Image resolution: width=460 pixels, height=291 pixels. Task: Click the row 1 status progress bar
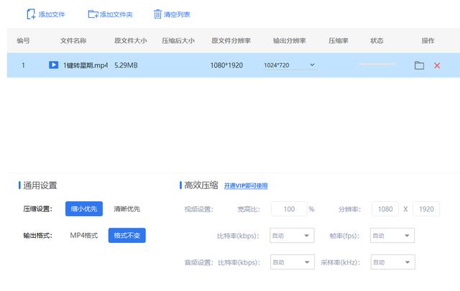click(x=377, y=64)
